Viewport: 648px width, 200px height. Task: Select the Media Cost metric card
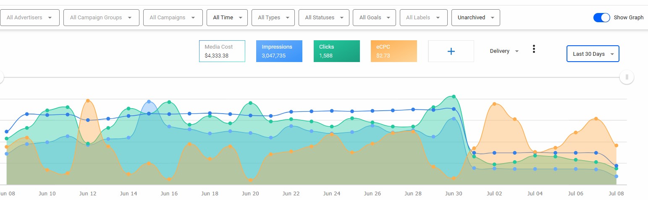(222, 51)
